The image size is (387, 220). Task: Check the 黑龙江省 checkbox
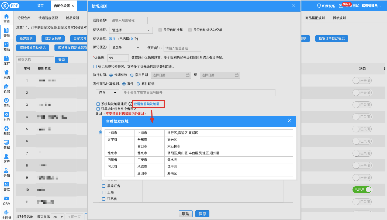(x=103, y=186)
